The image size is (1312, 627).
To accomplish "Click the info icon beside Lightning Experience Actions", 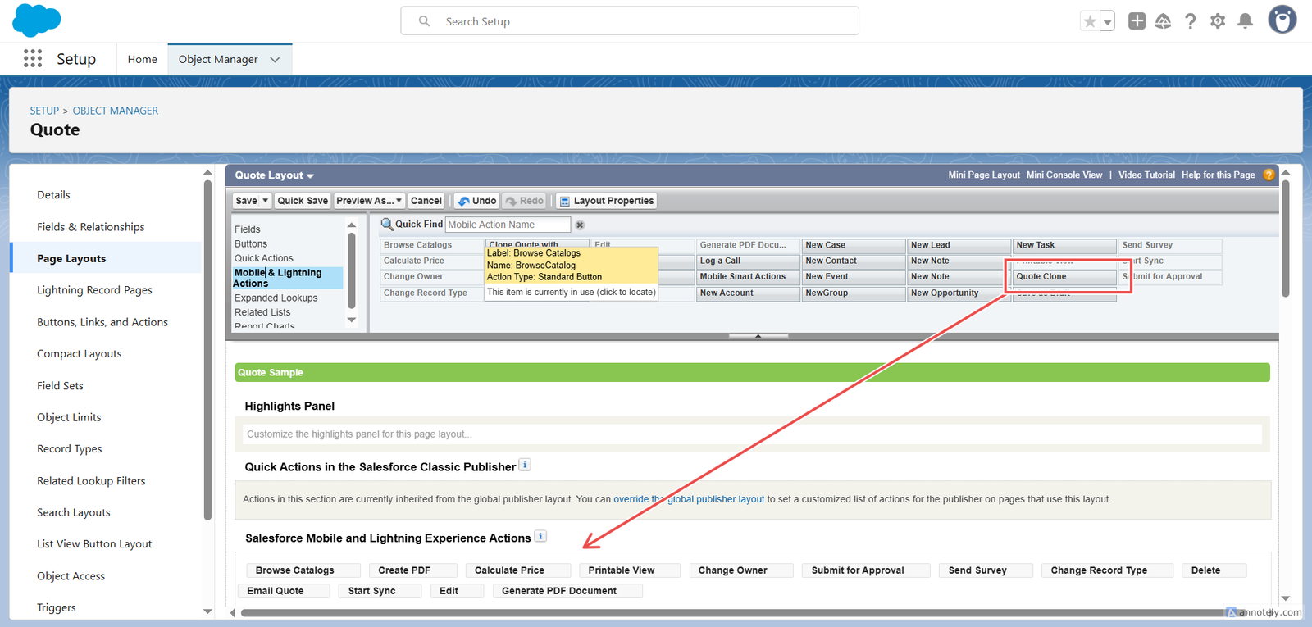I will pyautogui.click(x=540, y=536).
